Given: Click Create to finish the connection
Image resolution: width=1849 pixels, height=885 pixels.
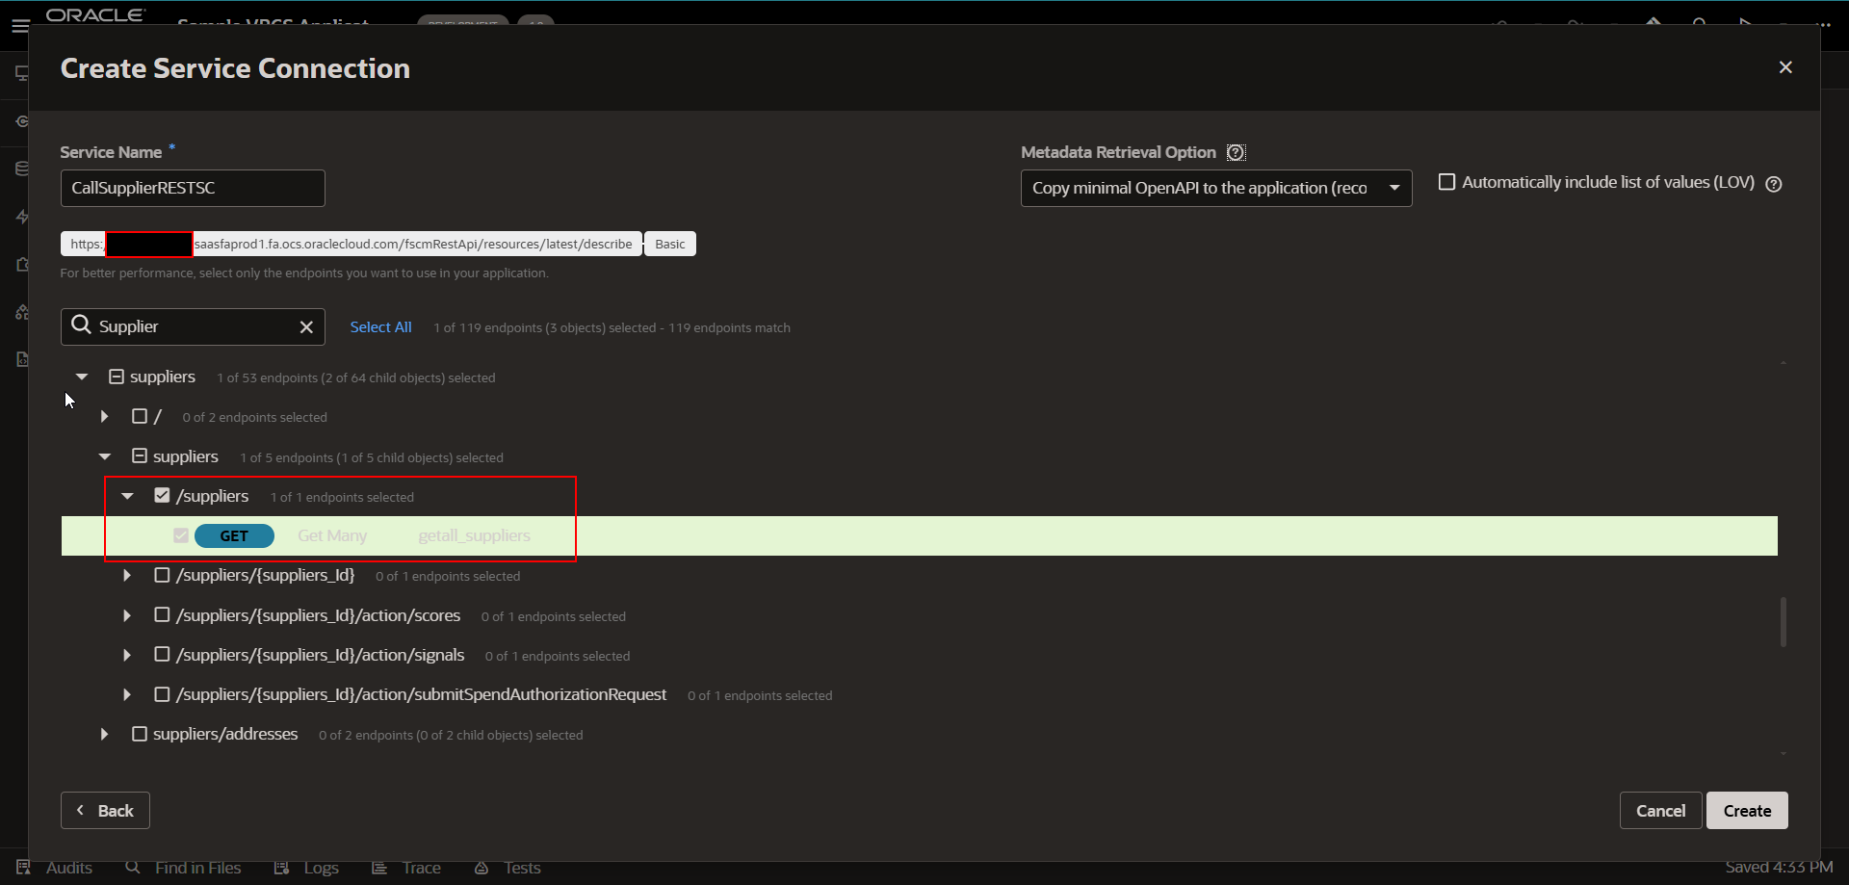Looking at the screenshot, I should [x=1747, y=811].
